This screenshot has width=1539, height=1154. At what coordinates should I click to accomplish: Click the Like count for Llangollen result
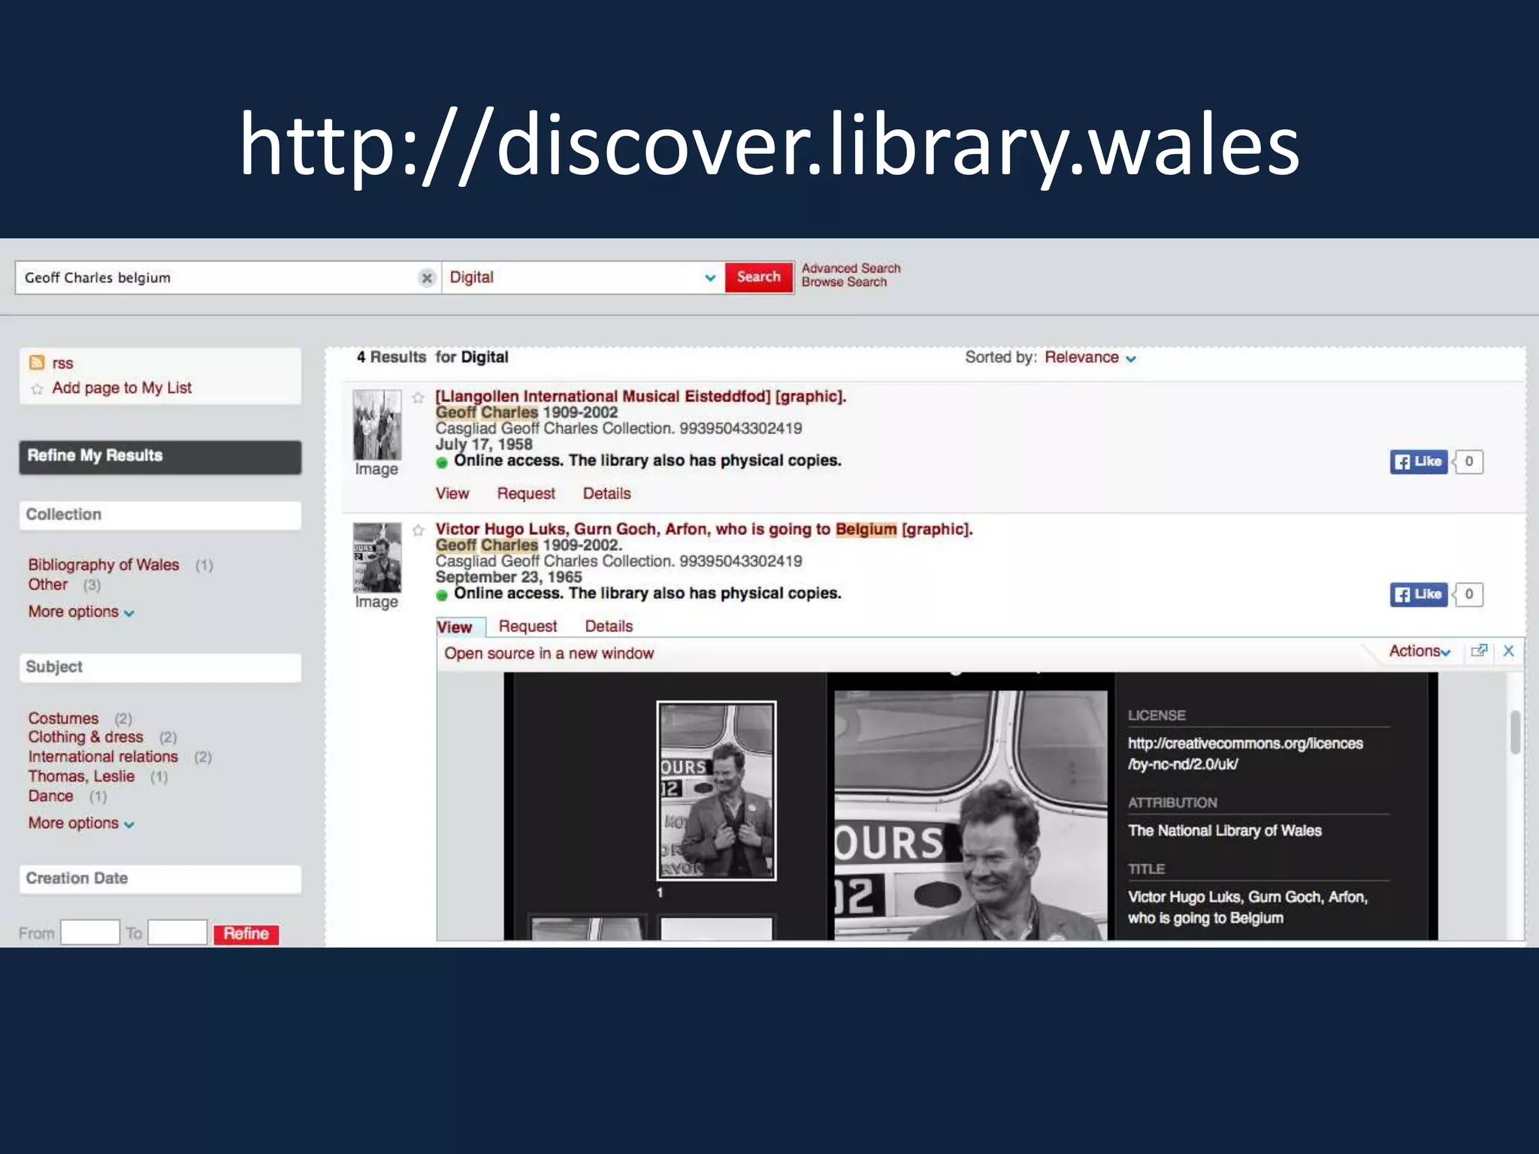click(x=1468, y=461)
